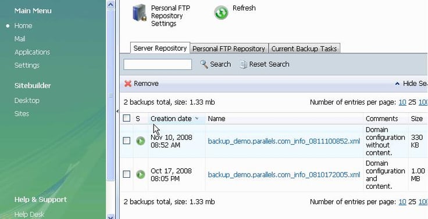The width and height of the screenshot is (428, 219).
Task: Click the Main Menu heading
Action: pyautogui.click(x=33, y=10)
